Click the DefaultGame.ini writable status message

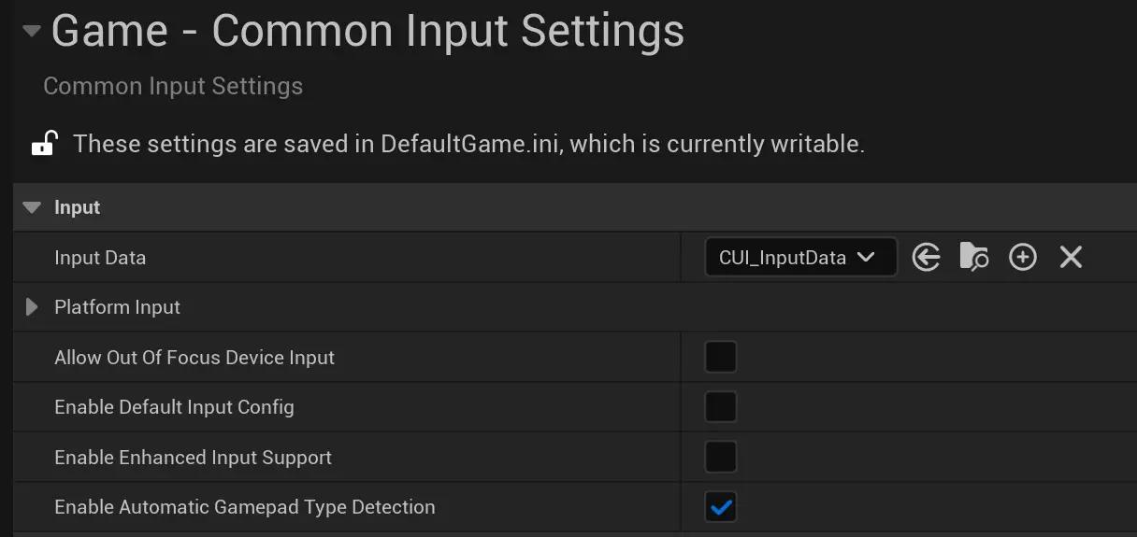click(x=468, y=144)
